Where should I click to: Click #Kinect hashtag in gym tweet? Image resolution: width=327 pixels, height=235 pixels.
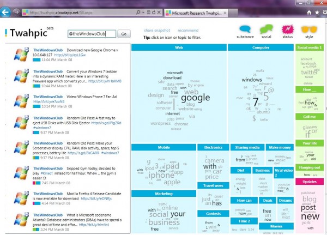pos(47,173)
